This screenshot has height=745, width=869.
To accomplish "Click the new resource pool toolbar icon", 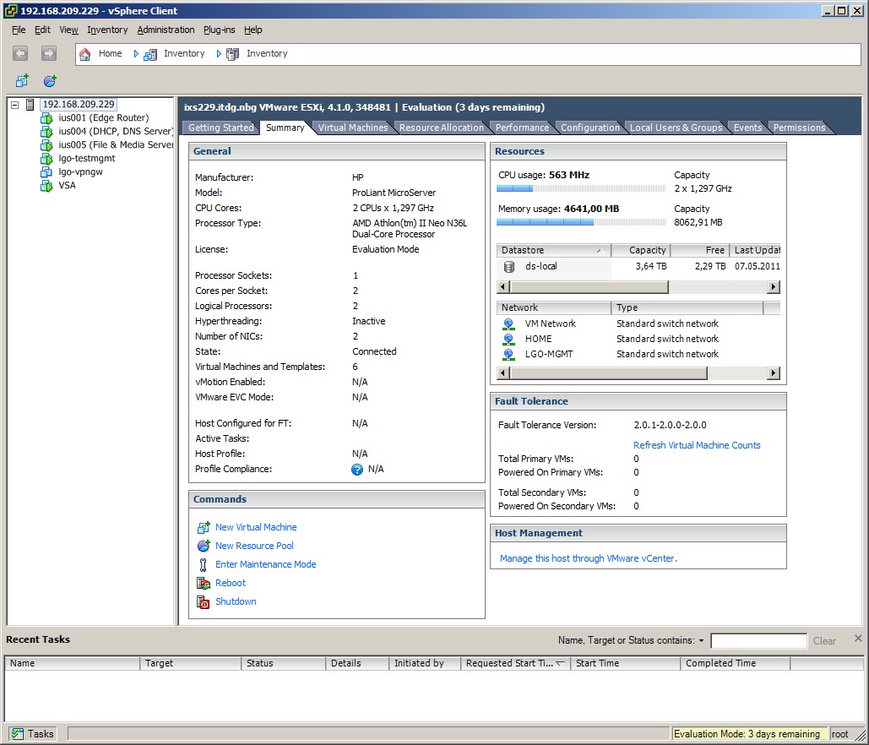I will tap(50, 81).
